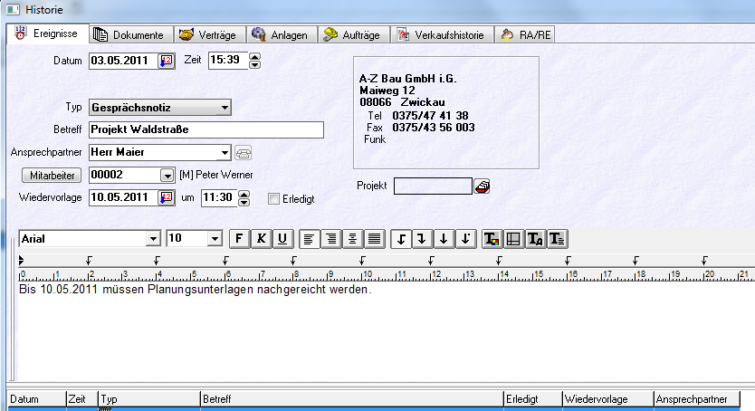Open the font name dropdown showing Arial
Image resolution: width=755 pixels, height=411 pixels.
click(151, 238)
